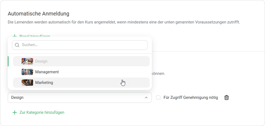Click the 'Zur Kategorie hinzufügen' link
The width and height of the screenshot is (265, 126).
pos(42,112)
